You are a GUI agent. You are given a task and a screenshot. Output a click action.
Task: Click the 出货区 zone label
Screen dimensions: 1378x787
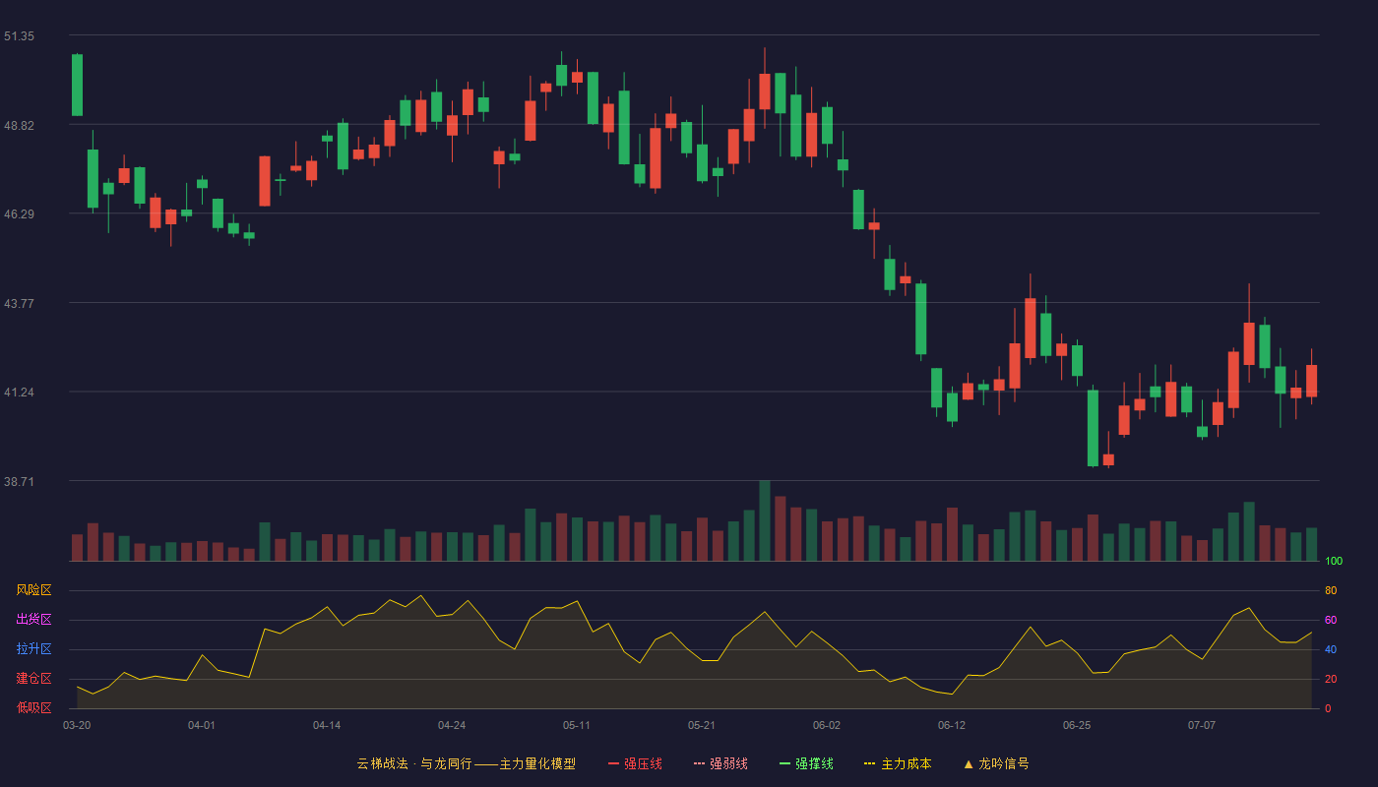tap(33, 620)
